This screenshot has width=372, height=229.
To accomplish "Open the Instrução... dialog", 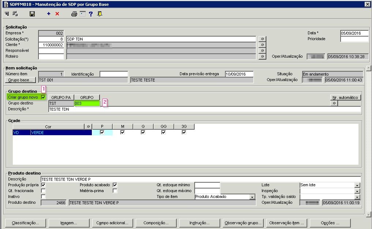I will click(x=199, y=223).
